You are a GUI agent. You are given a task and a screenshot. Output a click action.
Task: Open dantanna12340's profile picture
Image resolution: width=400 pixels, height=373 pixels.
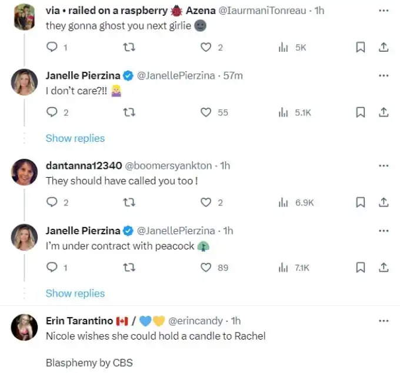tap(24, 172)
